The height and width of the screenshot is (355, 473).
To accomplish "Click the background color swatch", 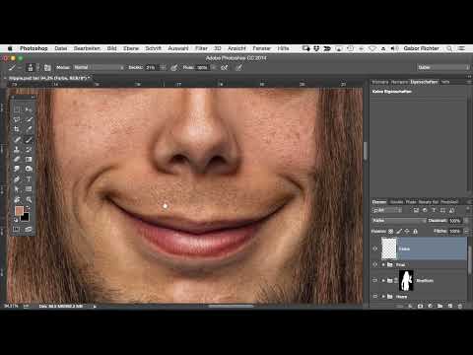I will pyautogui.click(x=26, y=217).
